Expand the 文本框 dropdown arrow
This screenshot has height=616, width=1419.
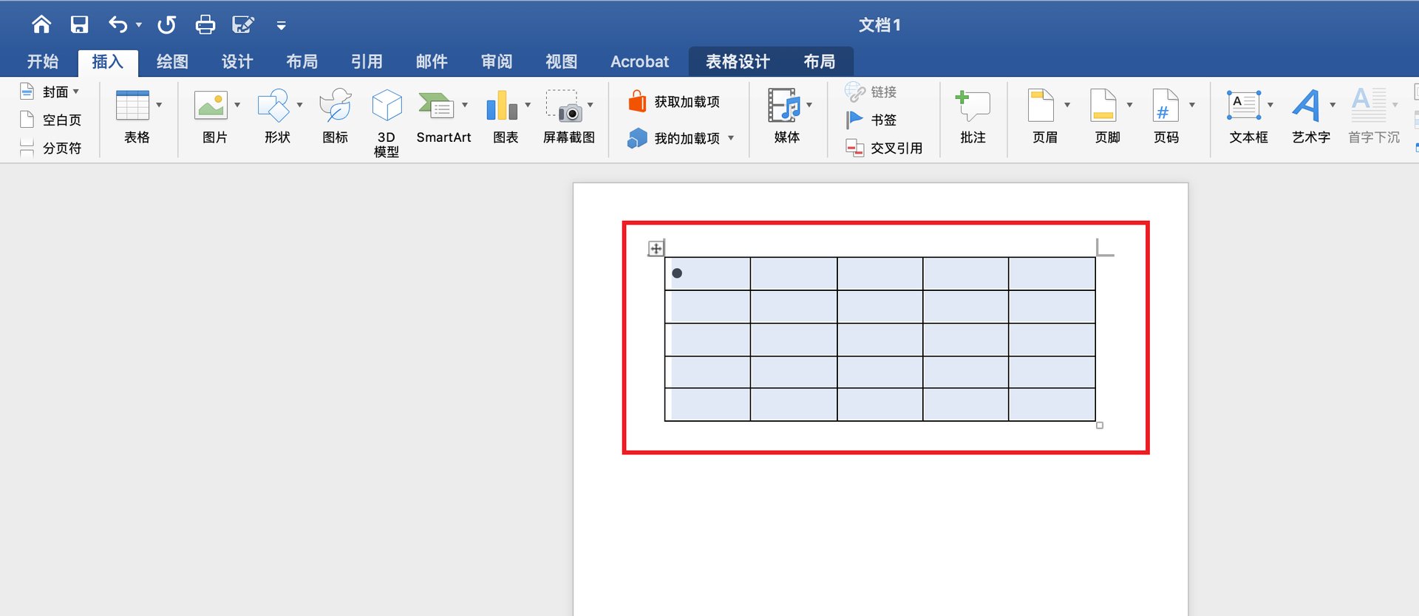(1270, 105)
